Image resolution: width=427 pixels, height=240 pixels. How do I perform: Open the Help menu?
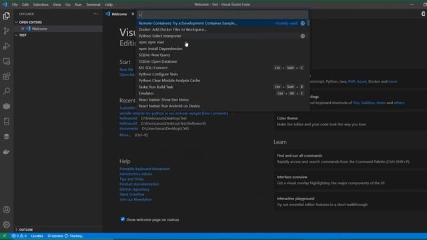pos(109,5)
